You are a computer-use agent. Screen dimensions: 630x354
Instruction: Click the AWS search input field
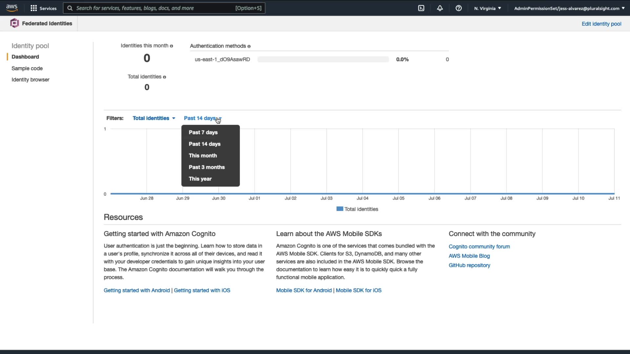coord(154,8)
